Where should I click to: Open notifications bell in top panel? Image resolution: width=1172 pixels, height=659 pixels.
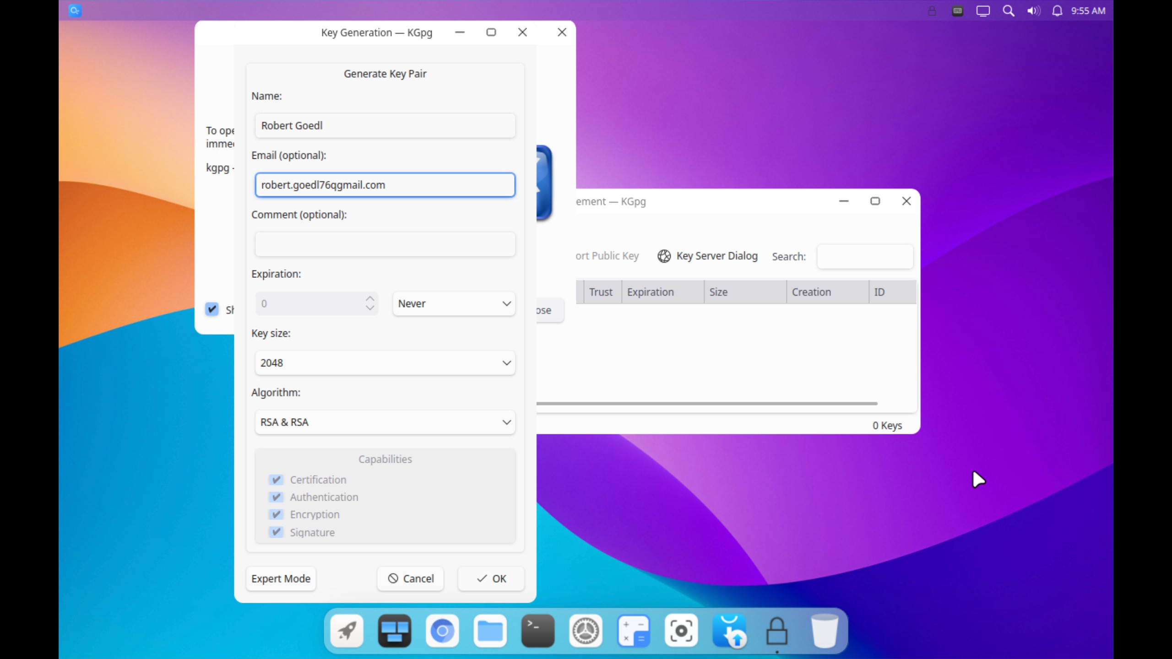1057,11
